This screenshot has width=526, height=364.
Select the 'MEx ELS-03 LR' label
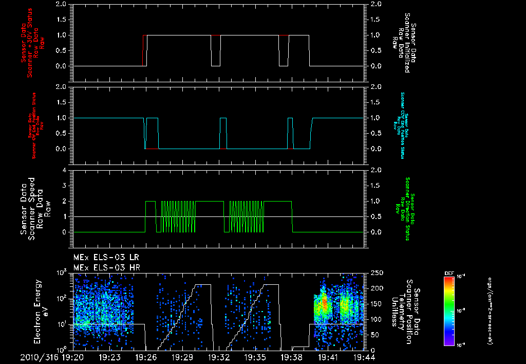(106, 258)
